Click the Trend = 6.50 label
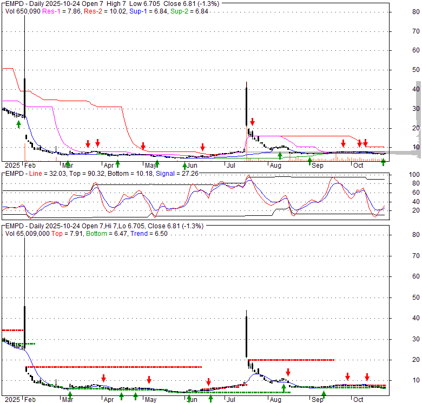The width and height of the screenshot is (422, 403). [149, 234]
